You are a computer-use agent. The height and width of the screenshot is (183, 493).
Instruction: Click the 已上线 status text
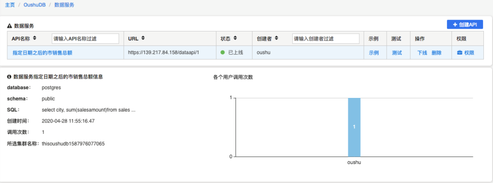(x=236, y=53)
